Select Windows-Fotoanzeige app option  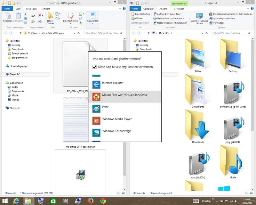(x=116, y=131)
